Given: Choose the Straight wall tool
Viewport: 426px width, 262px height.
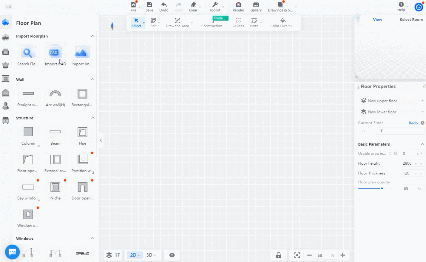Looking at the screenshot, I should click(x=28, y=94).
